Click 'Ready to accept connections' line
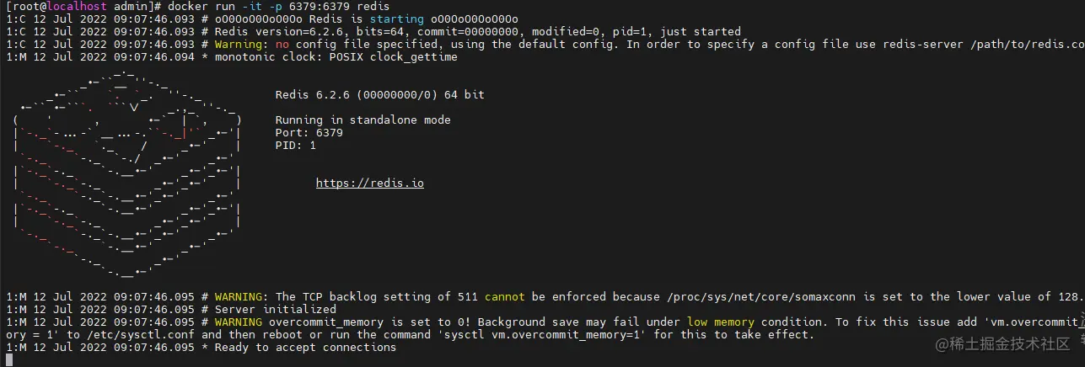This screenshot has width=1085, height=367. pos(201,347)
